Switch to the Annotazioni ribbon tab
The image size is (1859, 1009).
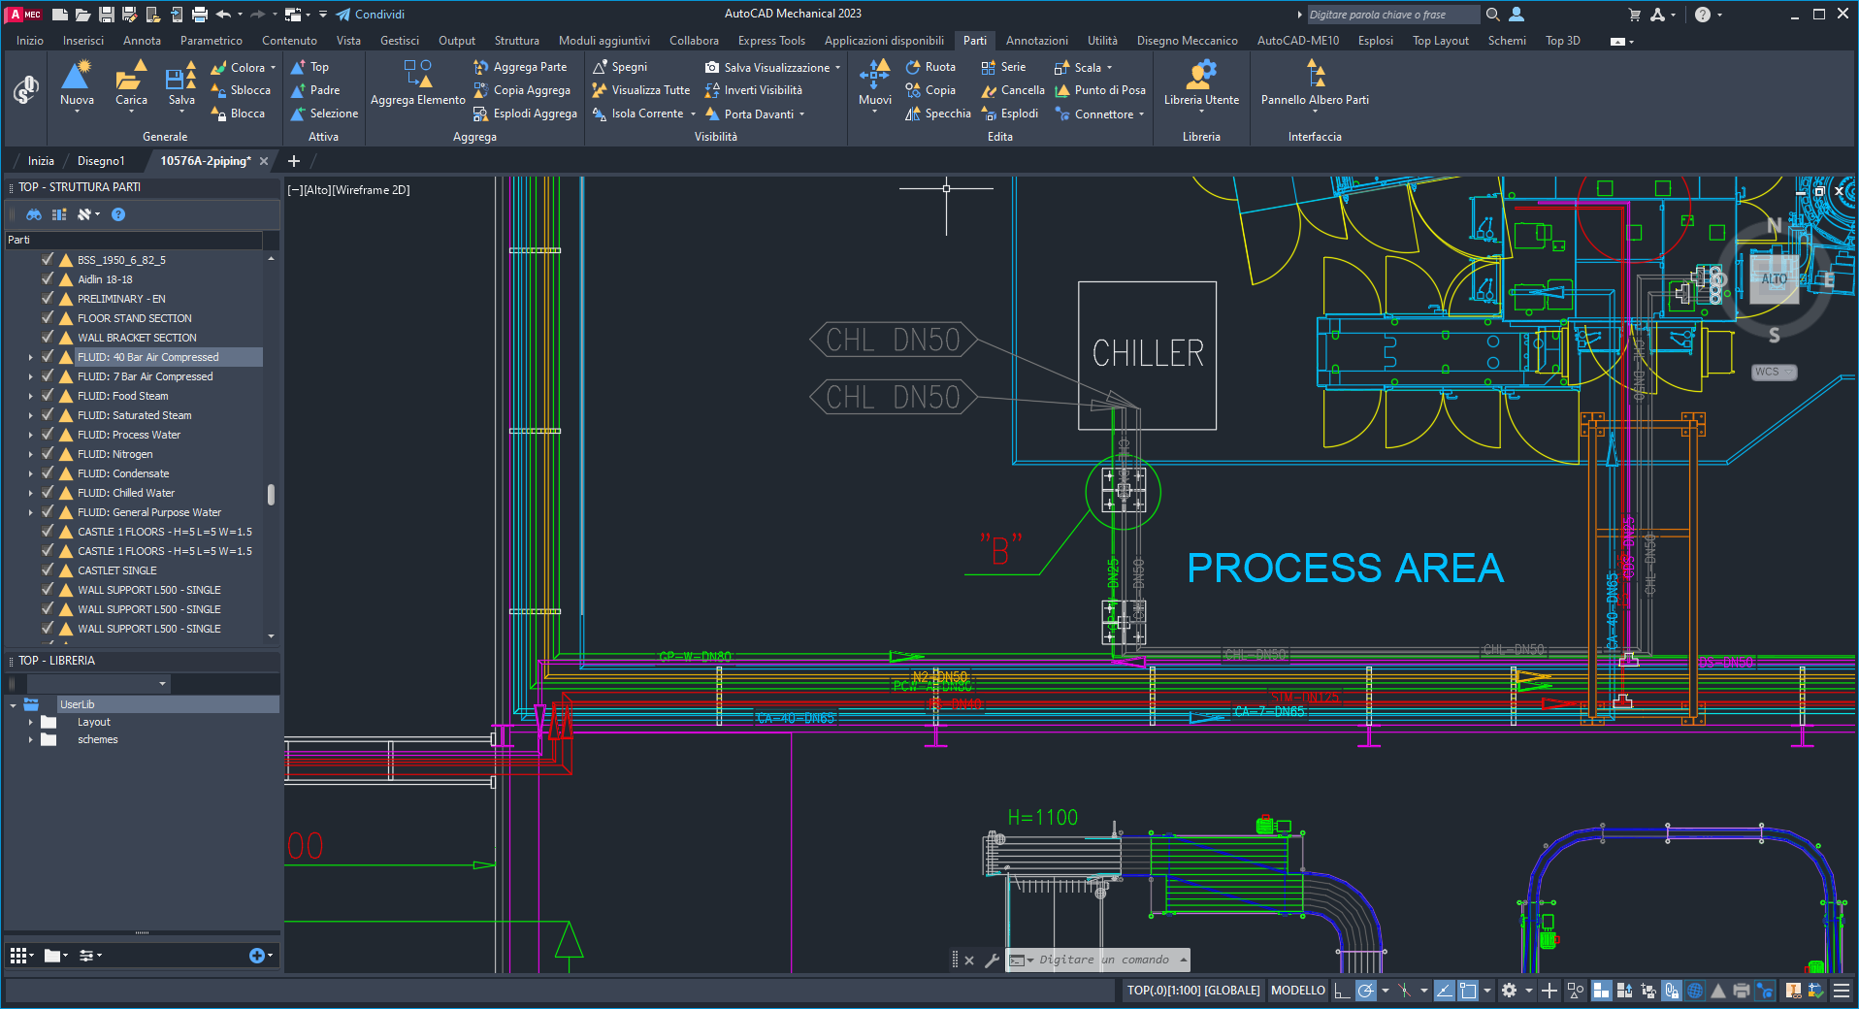pyautogui.click(x=1036, y=41)
